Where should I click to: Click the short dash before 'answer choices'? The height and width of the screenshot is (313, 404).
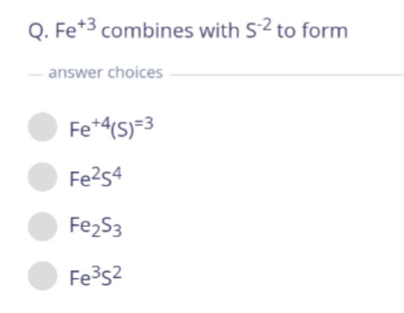(x=35, y=75)
